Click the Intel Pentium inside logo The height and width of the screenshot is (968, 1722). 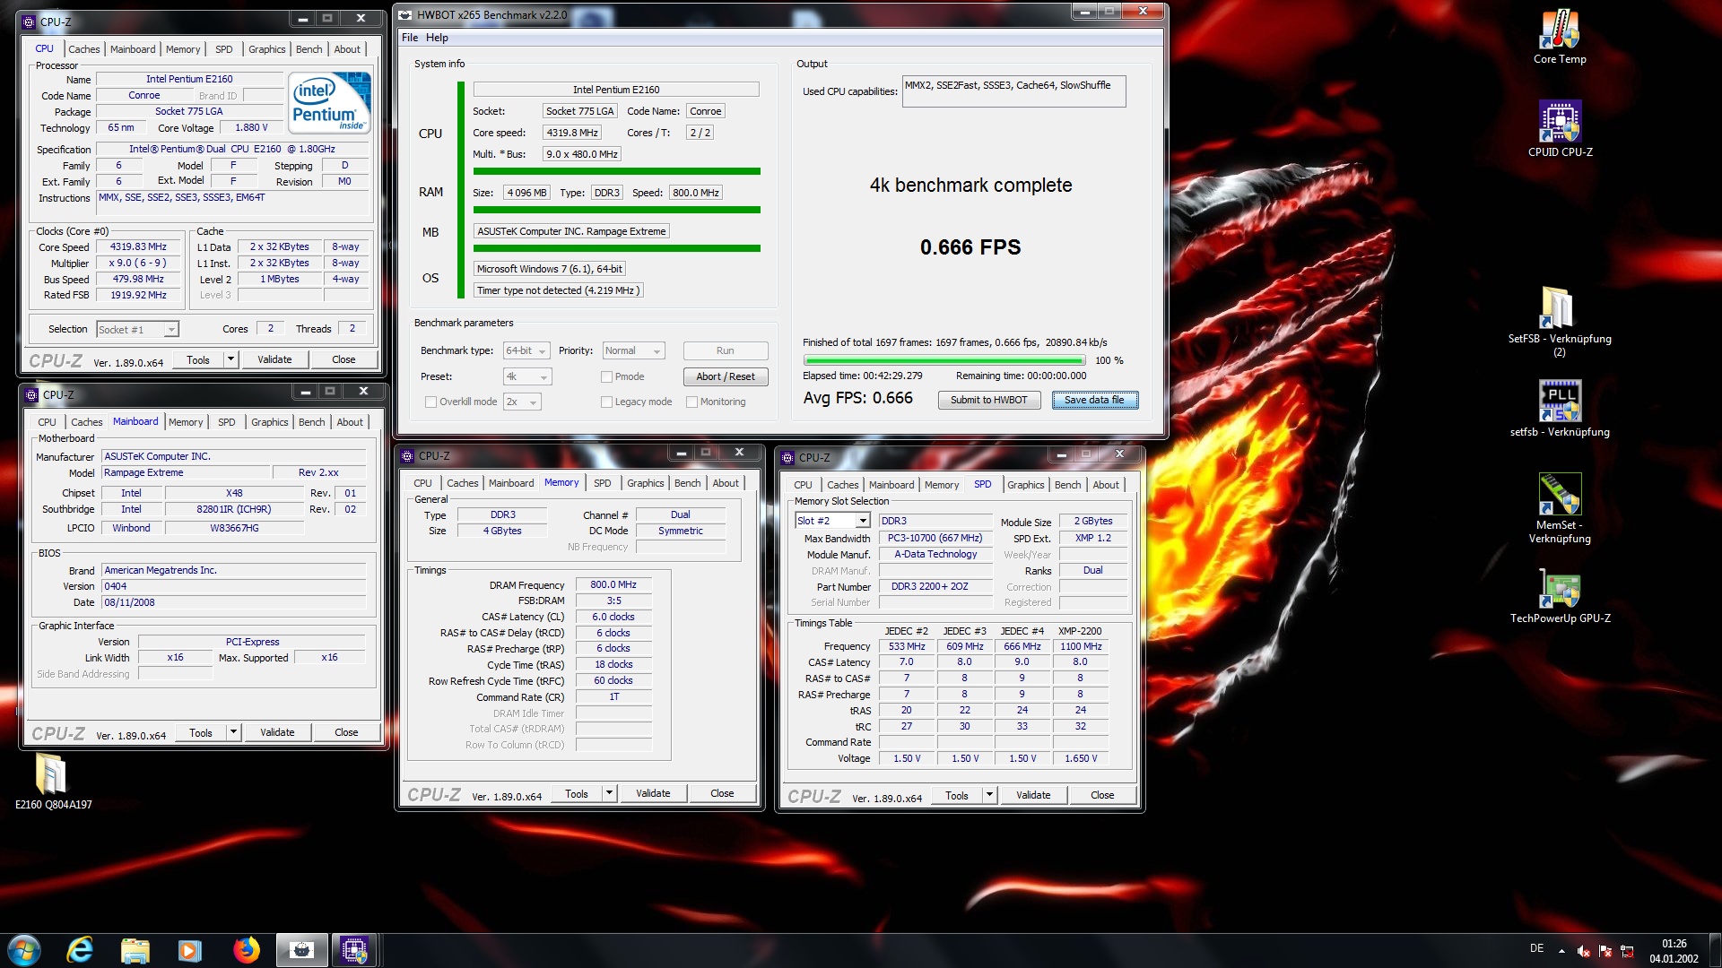pyautogui.click(x=329, y=102)
